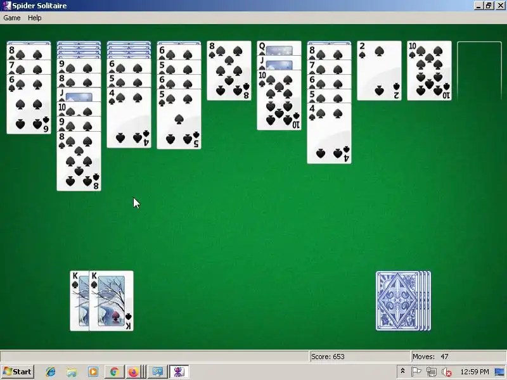Launch Internet Explorer from the taskbar

tap(51, 372)
